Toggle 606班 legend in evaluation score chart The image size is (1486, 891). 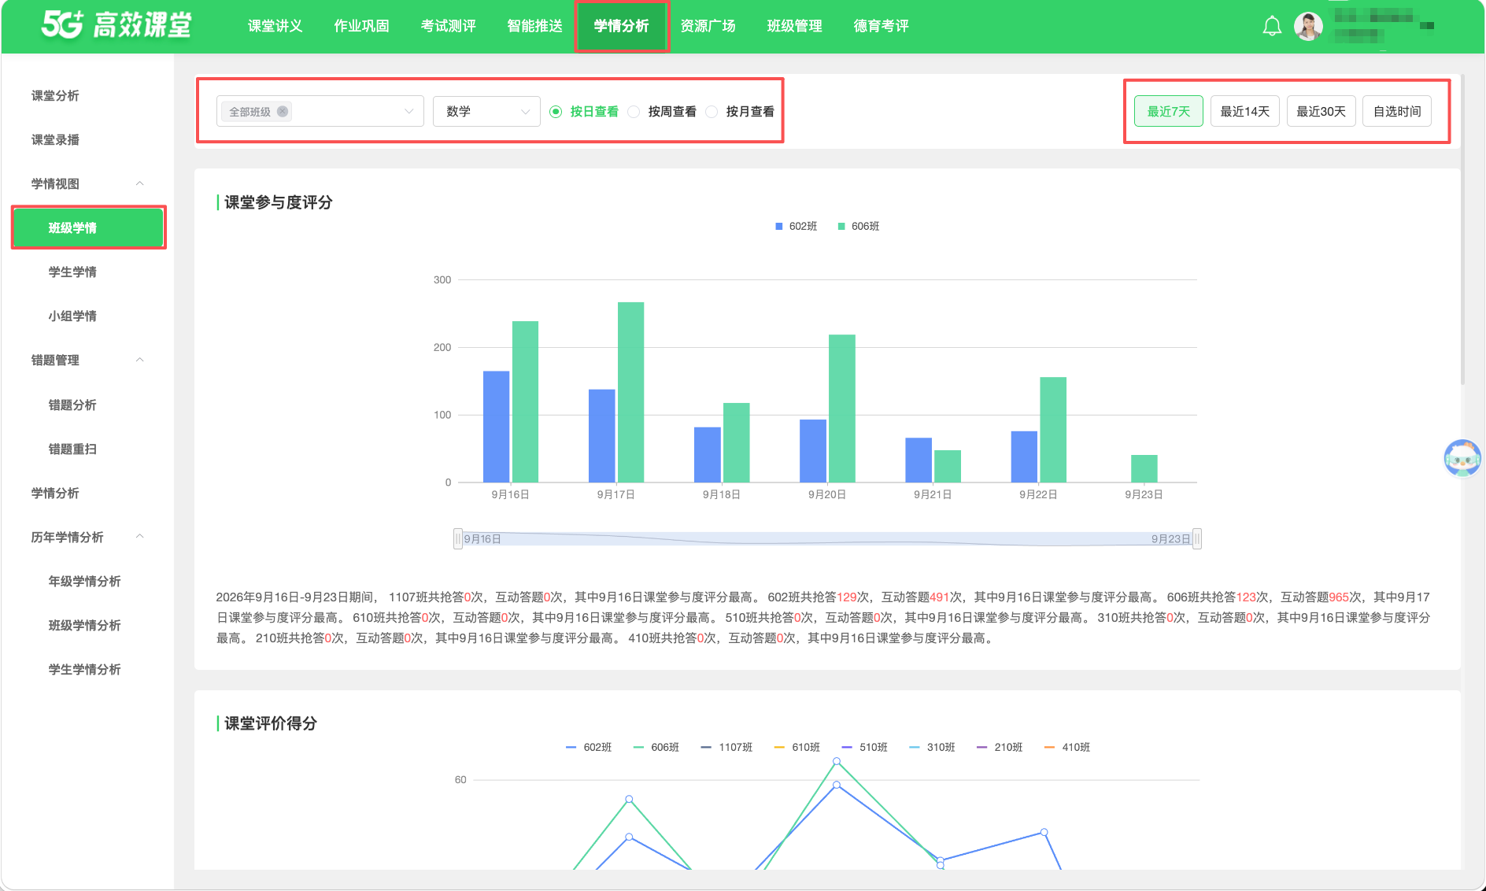click(656, 747)
